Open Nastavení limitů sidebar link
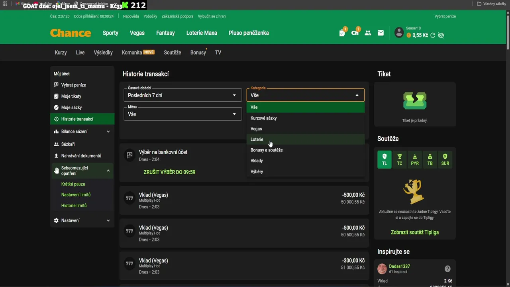Image resolution: width=510 pixels, height=287 pixels. [x=76, y=195]
